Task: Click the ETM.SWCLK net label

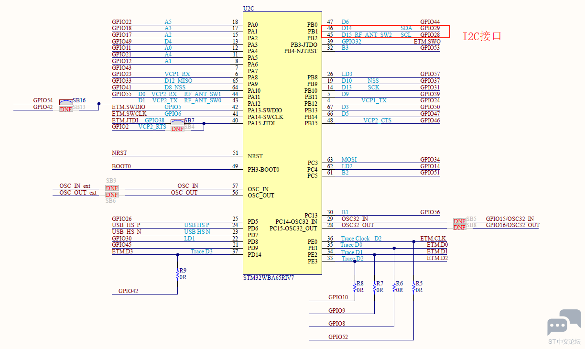Action: [x=129, y=114]
